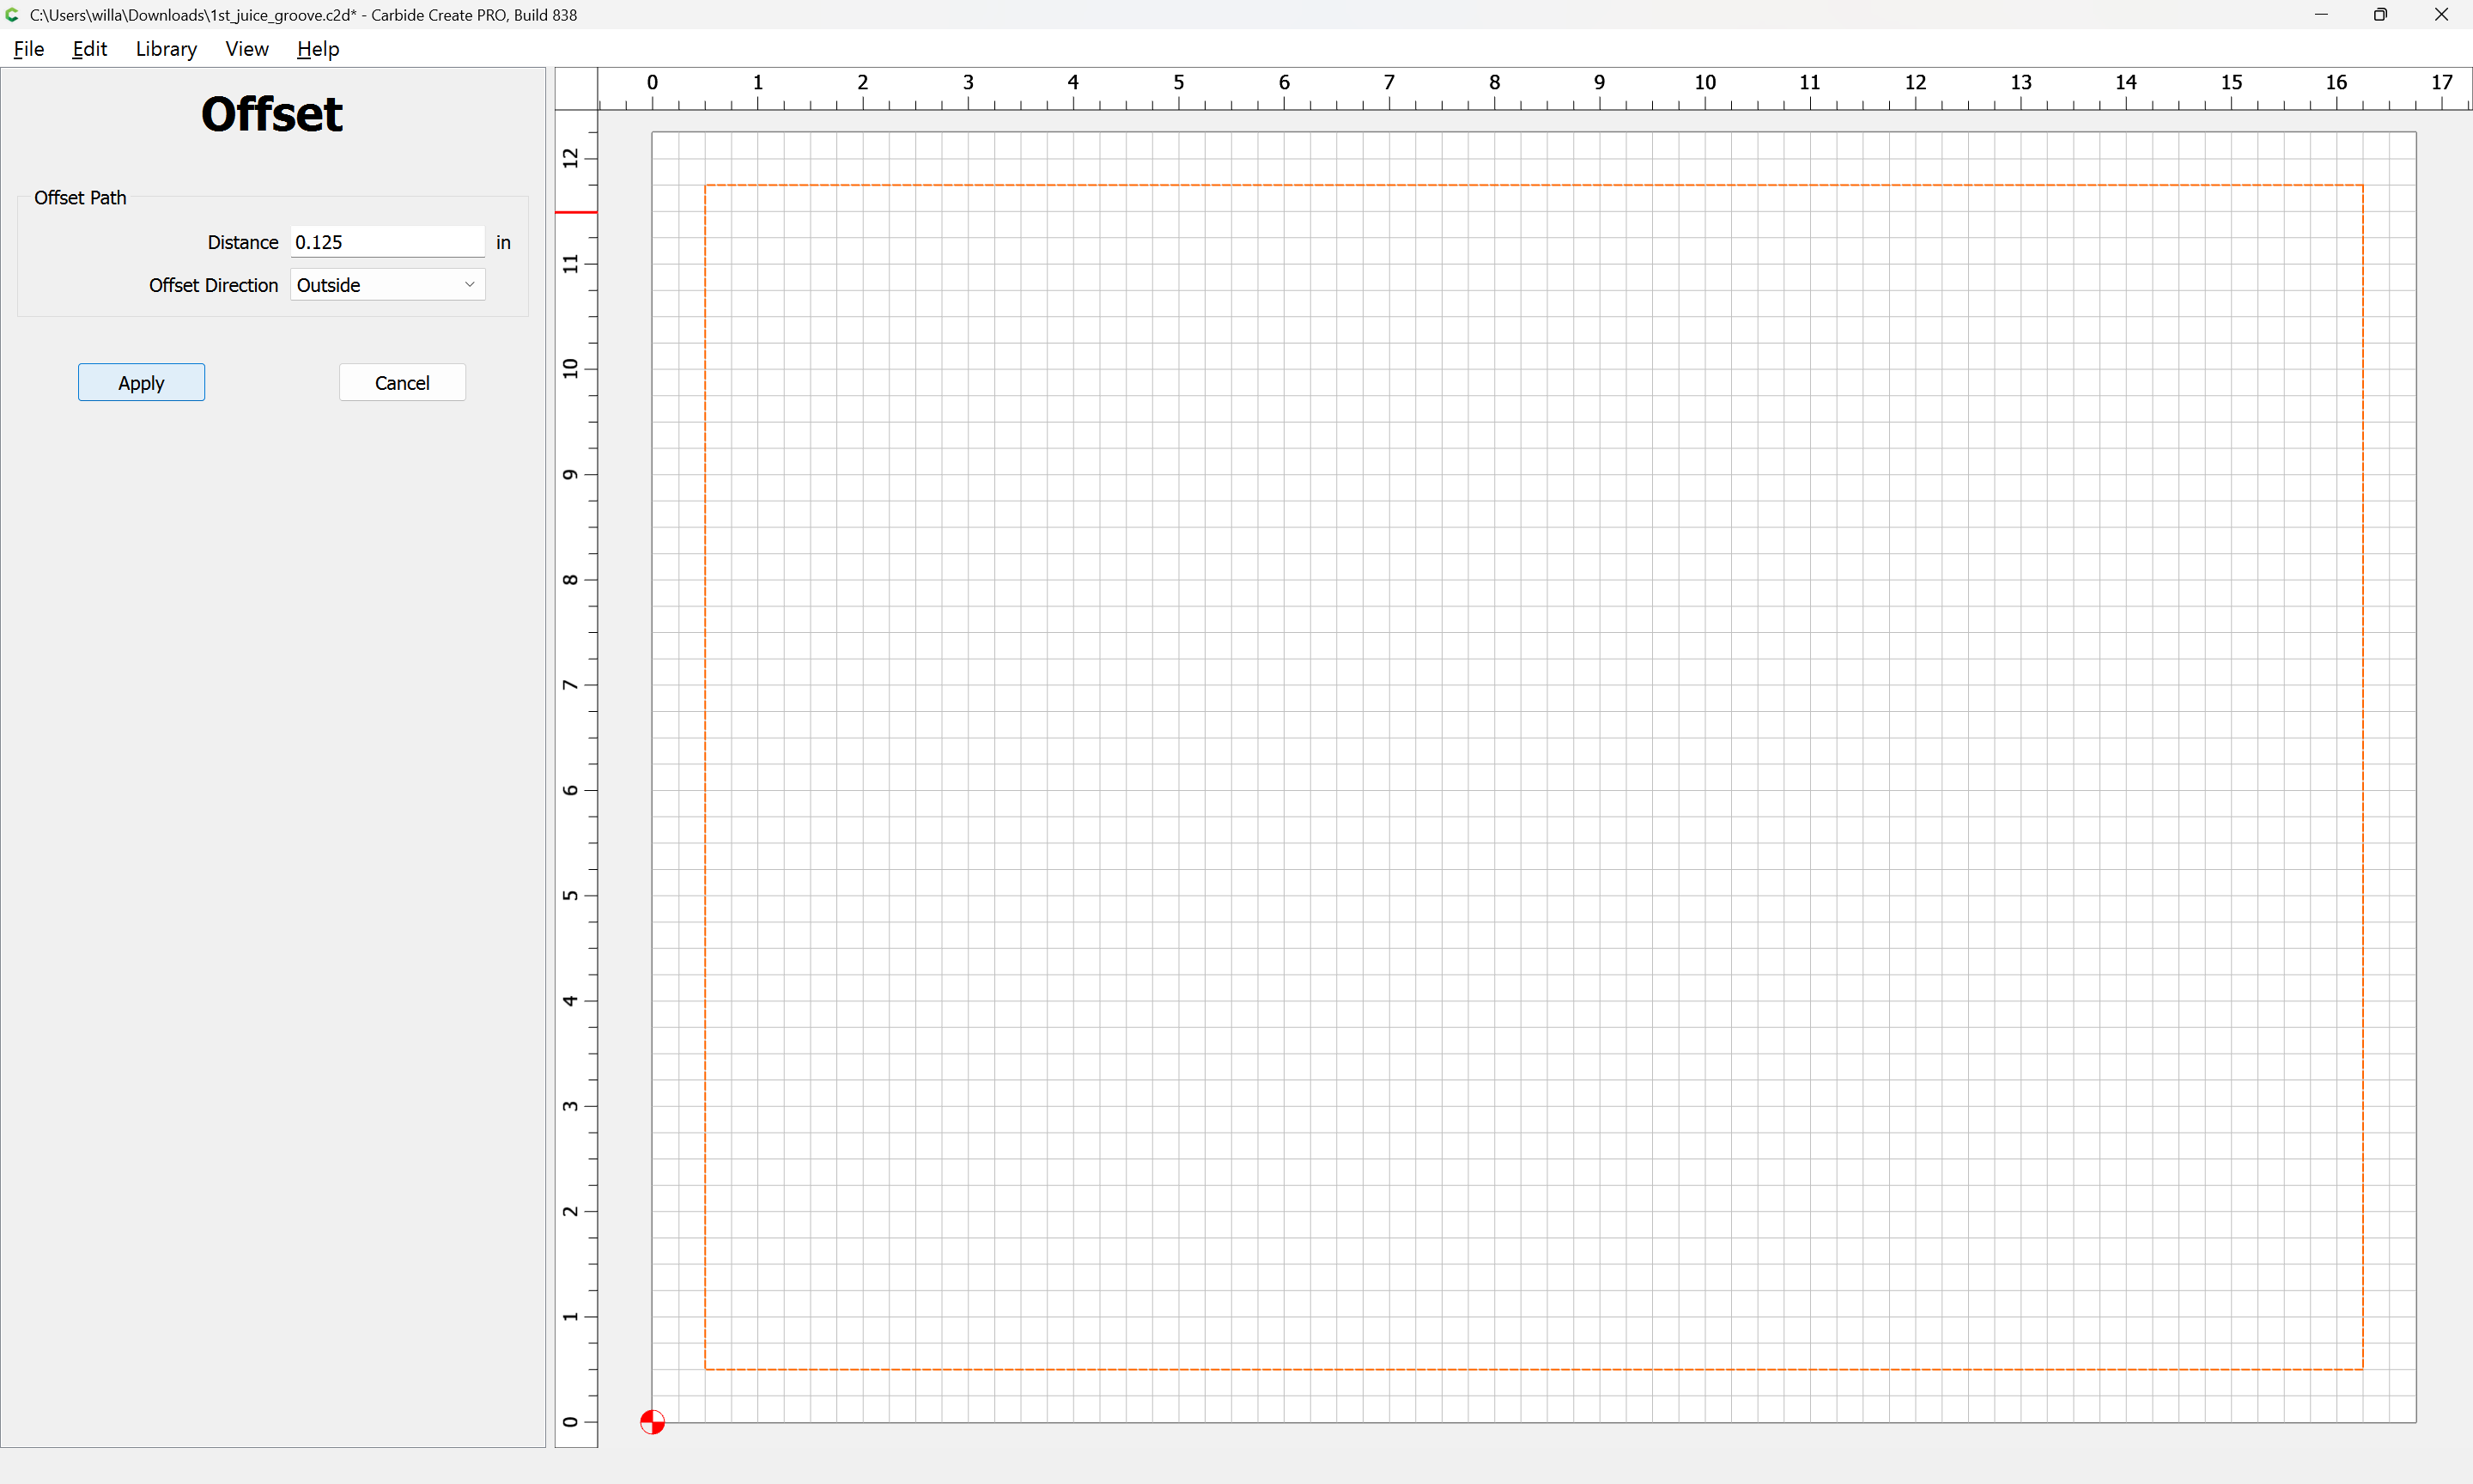The height and width of the screenshot is (1484, 2473).
Task: Open the File menu
Action: (28, 49)
